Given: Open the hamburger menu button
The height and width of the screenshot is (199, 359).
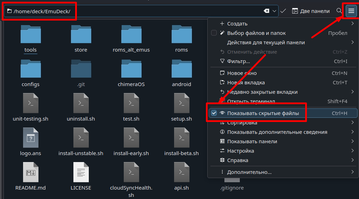Looking at the screenshot, I should pyautogui.click(x=351, y=11).
